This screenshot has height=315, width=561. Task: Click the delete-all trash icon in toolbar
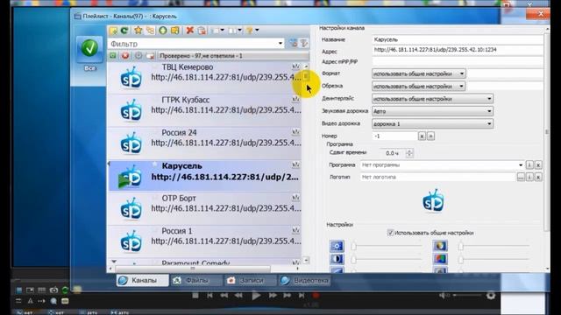[x=202, y=31]
